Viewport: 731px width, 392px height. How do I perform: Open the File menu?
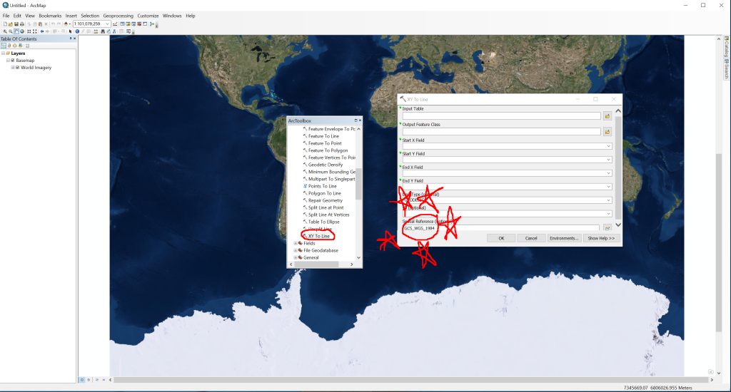pyautogui.click(x=6, y=16)
